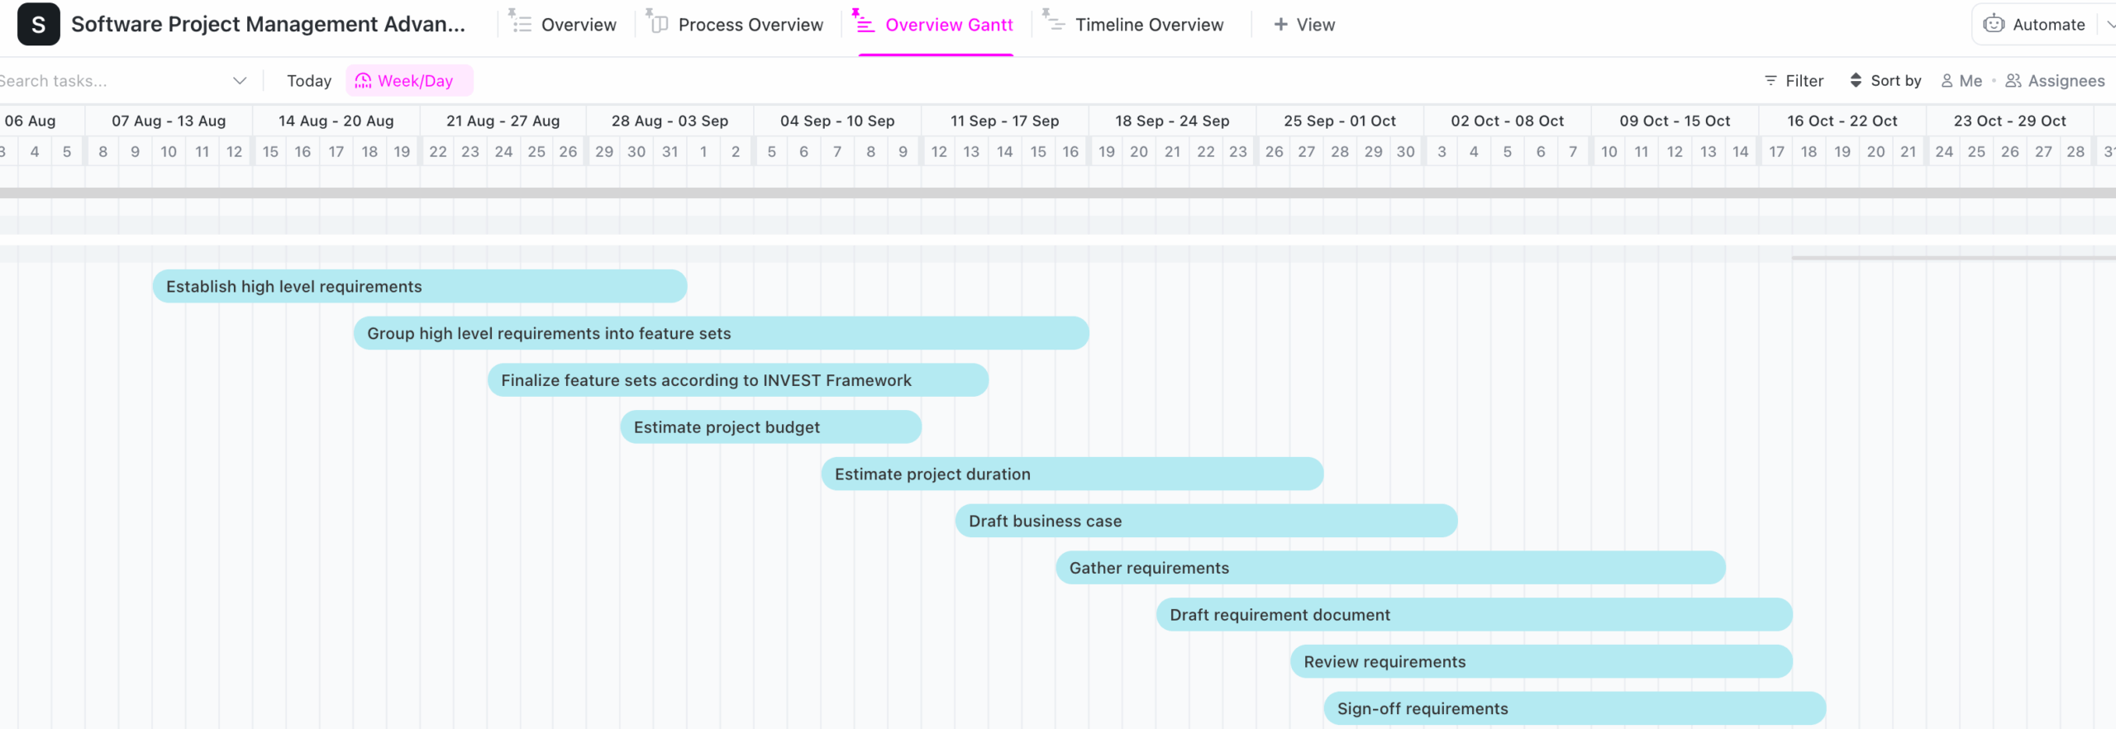The width and height of the screenshot is (2116, 729).
Task: Open the Draft business case task bar
Action: 1205,522
